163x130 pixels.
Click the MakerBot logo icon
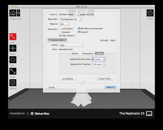tap(32, 114)
